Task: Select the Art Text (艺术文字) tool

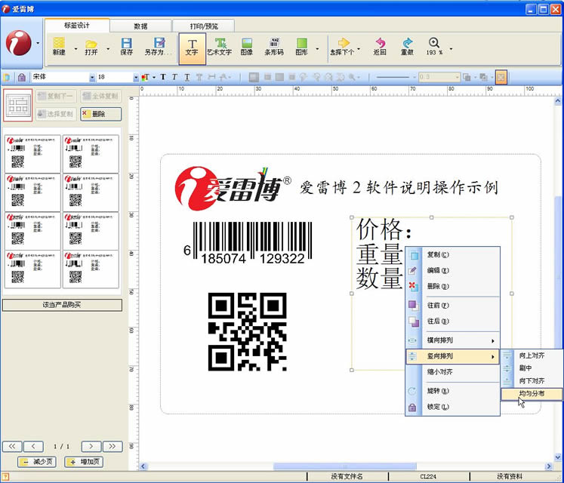Action: (220, 47)
